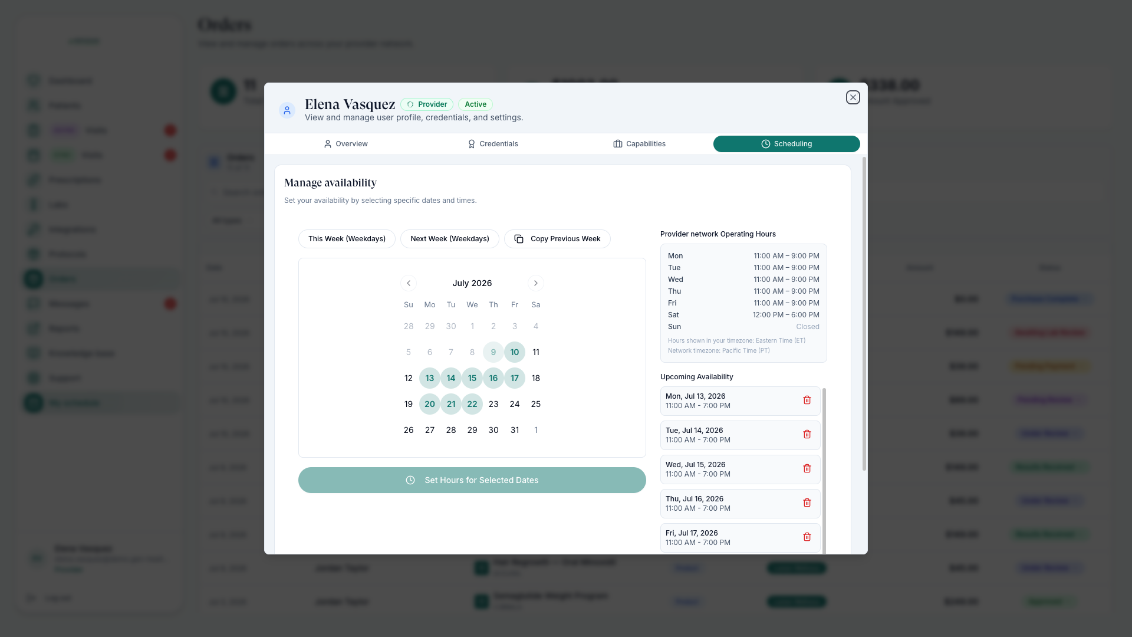1132x637 pixels.
Task: Select the Scheduling tab
Action: [x=787, y=144]
